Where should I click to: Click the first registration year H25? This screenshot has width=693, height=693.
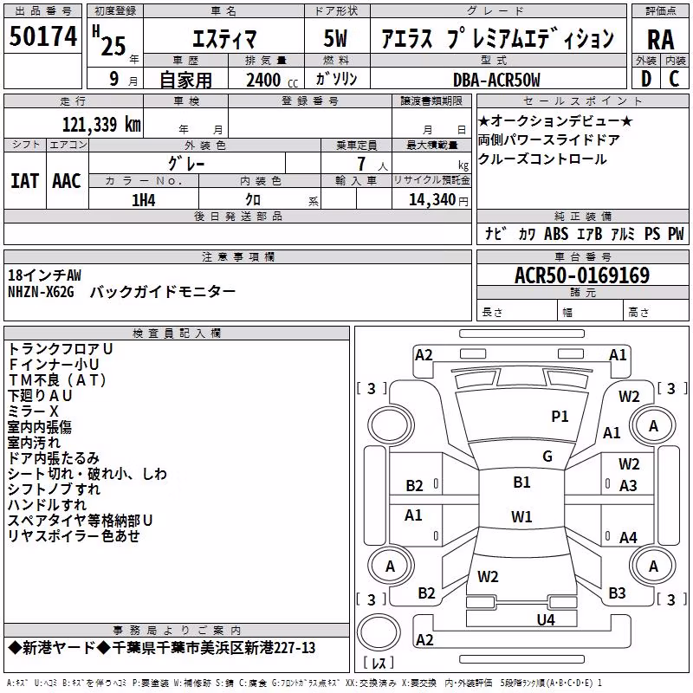[x=109, y=42]
